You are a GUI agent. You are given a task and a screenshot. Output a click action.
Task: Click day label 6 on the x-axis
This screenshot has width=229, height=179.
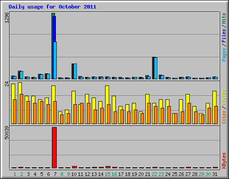[x=48, y=174]
